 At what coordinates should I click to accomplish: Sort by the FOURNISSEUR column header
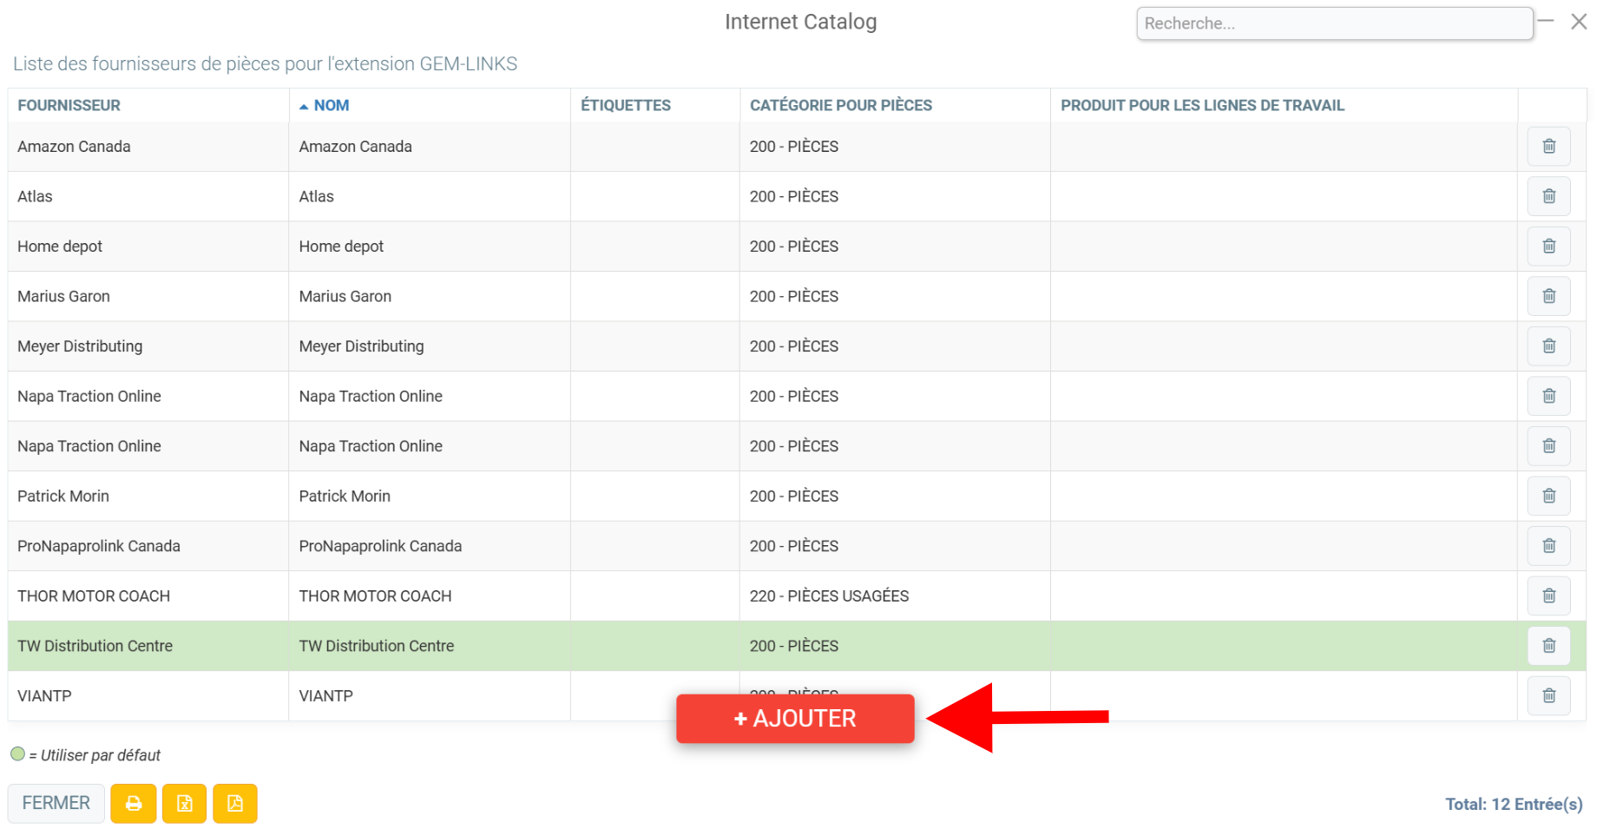(x=69, y=105)
